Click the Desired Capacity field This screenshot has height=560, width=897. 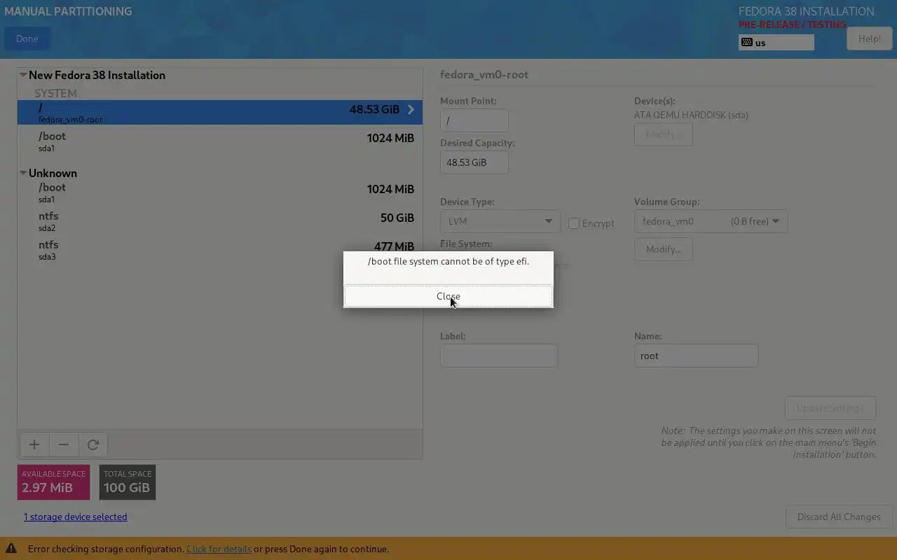point(474,162)
